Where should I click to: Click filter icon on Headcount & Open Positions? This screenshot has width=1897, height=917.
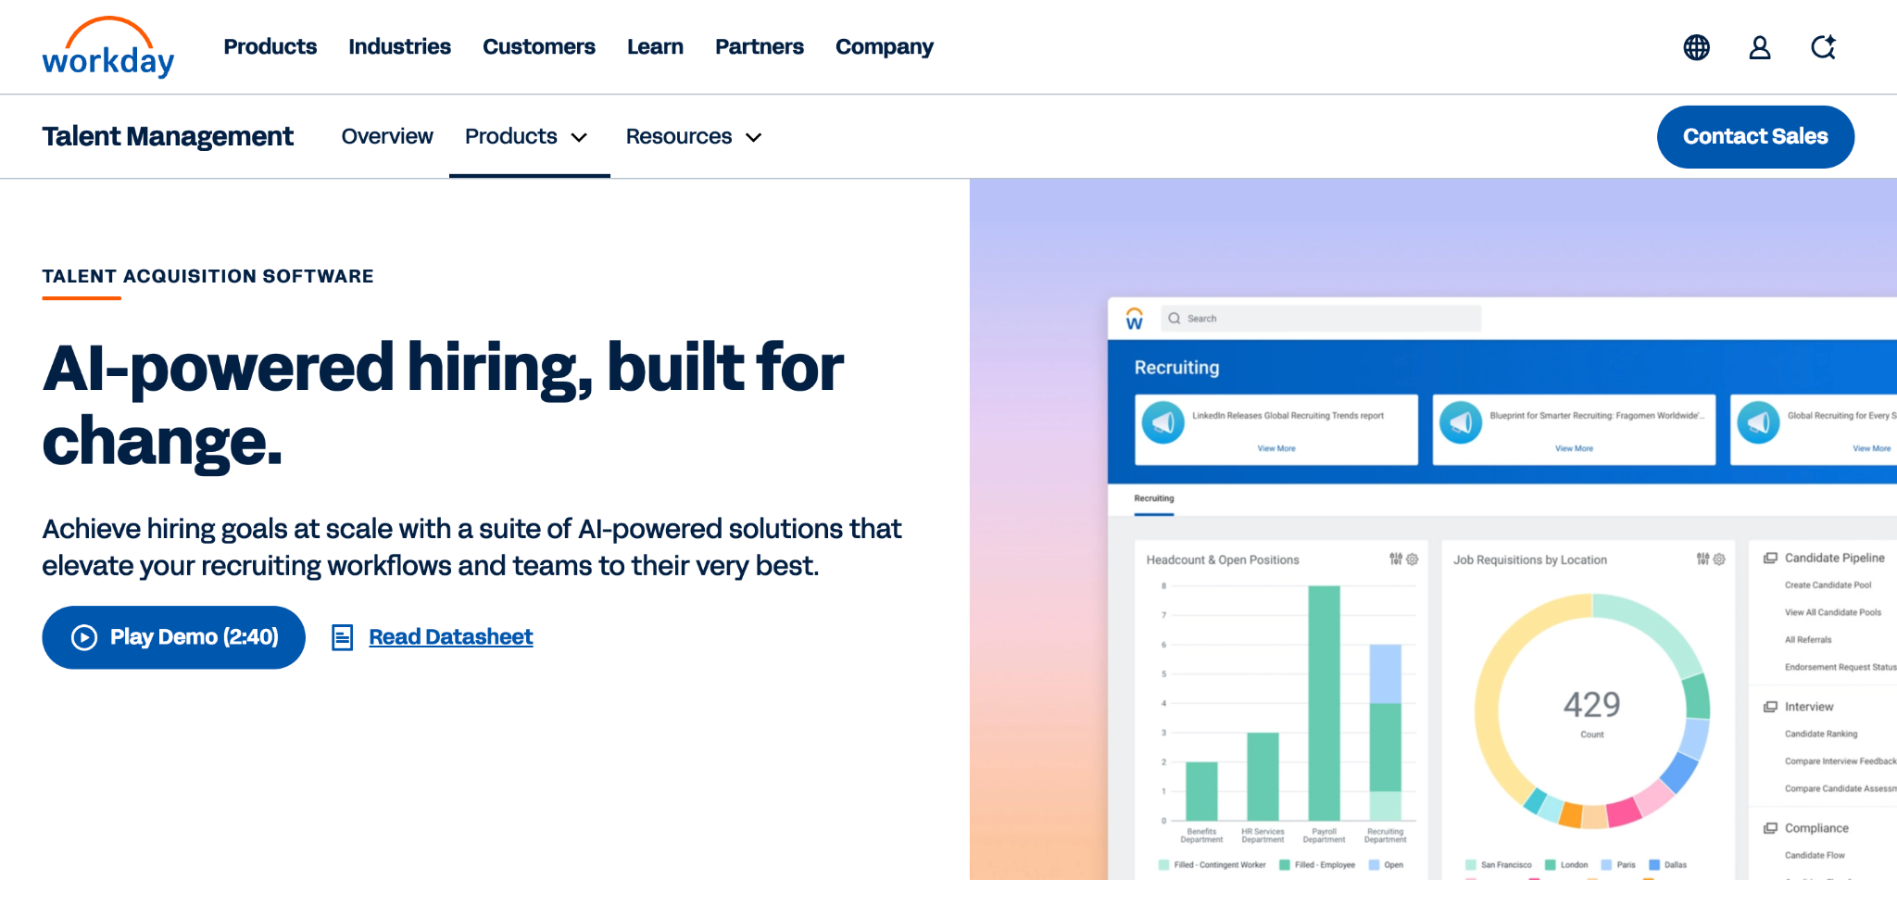1396,559
